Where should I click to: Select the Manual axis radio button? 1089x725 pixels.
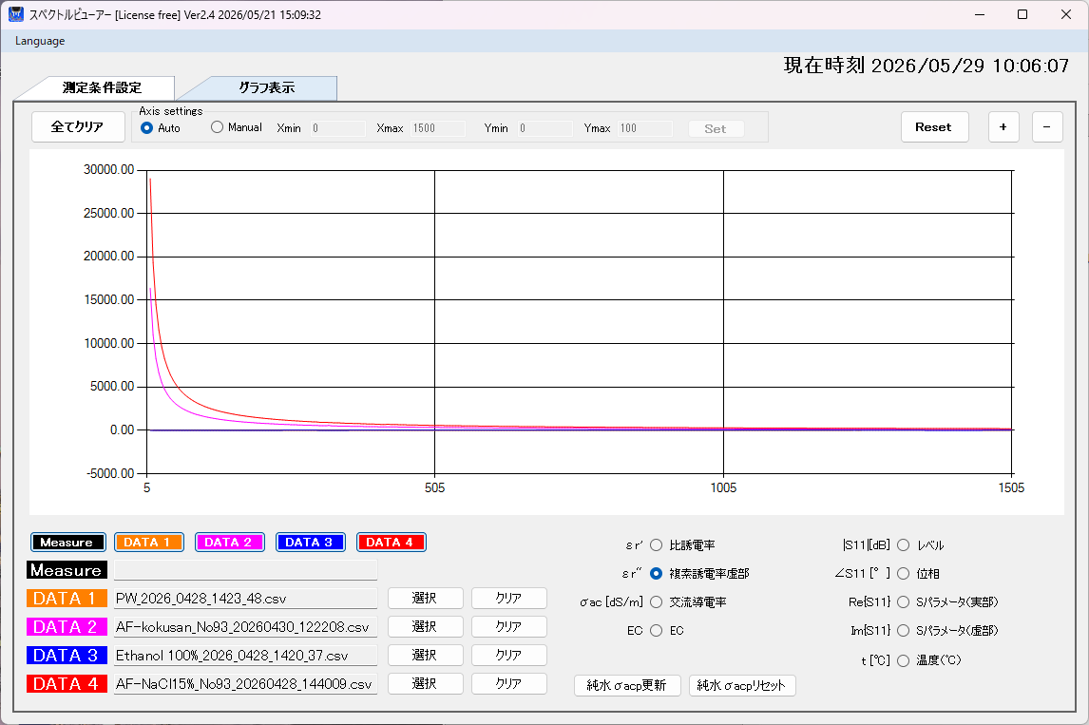tap(218, 127)
